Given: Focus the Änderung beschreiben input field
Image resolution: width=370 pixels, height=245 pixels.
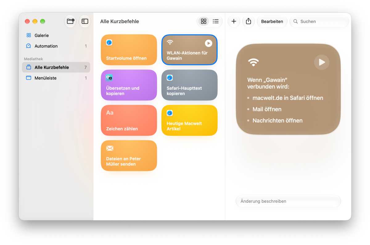Looking at the screenshot, I should pos(288,201).
